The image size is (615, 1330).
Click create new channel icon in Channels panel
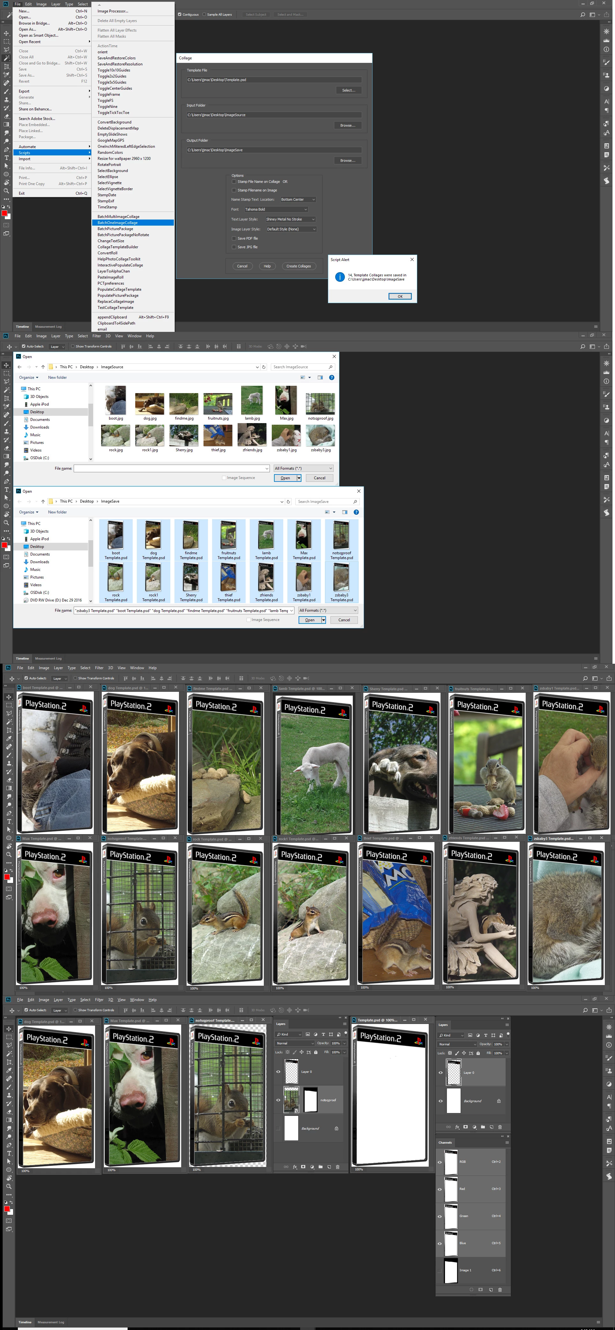[x=491, y=1289]
